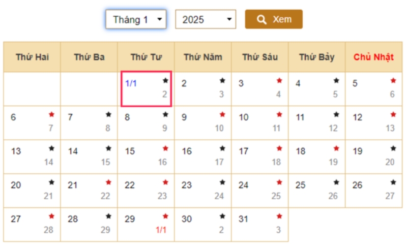Click the red star on January 29
The width and height of the screenshot is (407, 247).
pos(165,216)
